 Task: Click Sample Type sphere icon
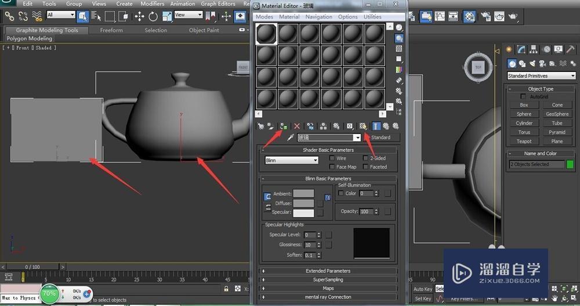pos(399,28)
